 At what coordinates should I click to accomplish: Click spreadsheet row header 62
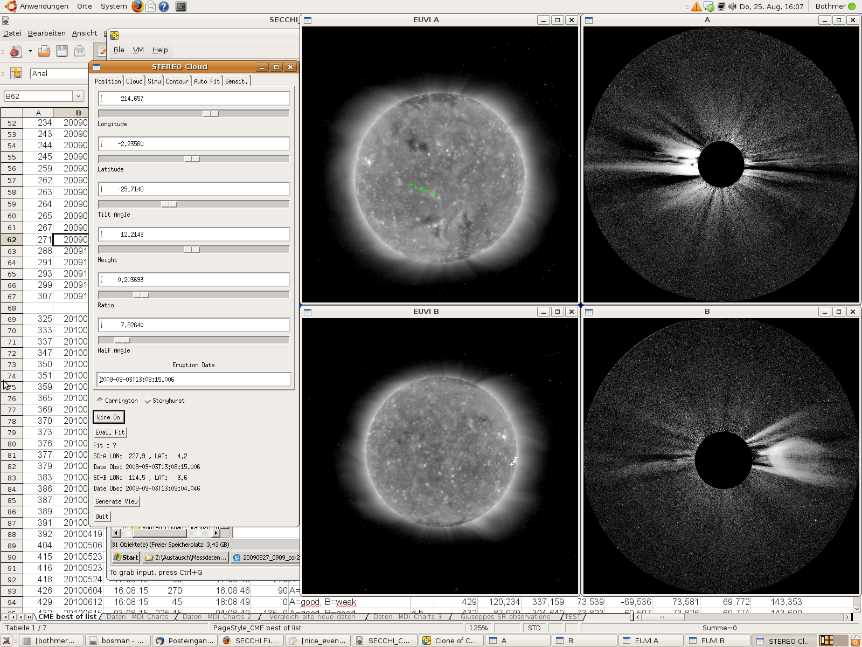click(x=11, y=239)
